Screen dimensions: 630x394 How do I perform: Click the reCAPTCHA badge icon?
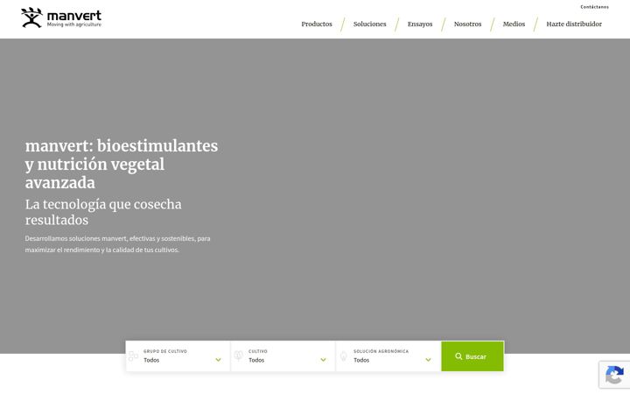pyautogui.click(x=614, y=375)
